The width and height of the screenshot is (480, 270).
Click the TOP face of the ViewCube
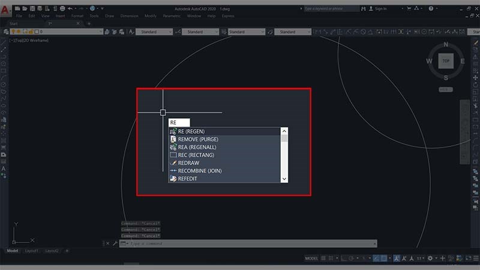(x=445, y=61)
